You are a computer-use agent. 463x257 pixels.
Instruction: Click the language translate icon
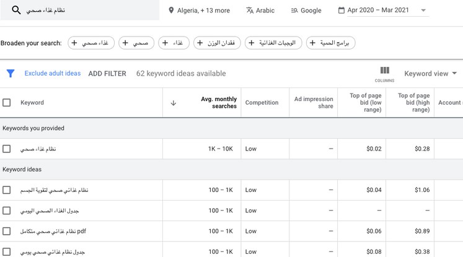[x=250, y=11]
